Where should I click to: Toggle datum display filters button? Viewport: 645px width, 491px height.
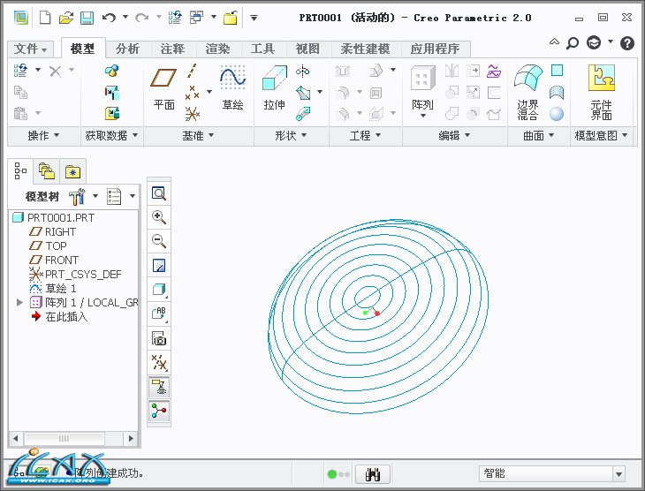159,362
